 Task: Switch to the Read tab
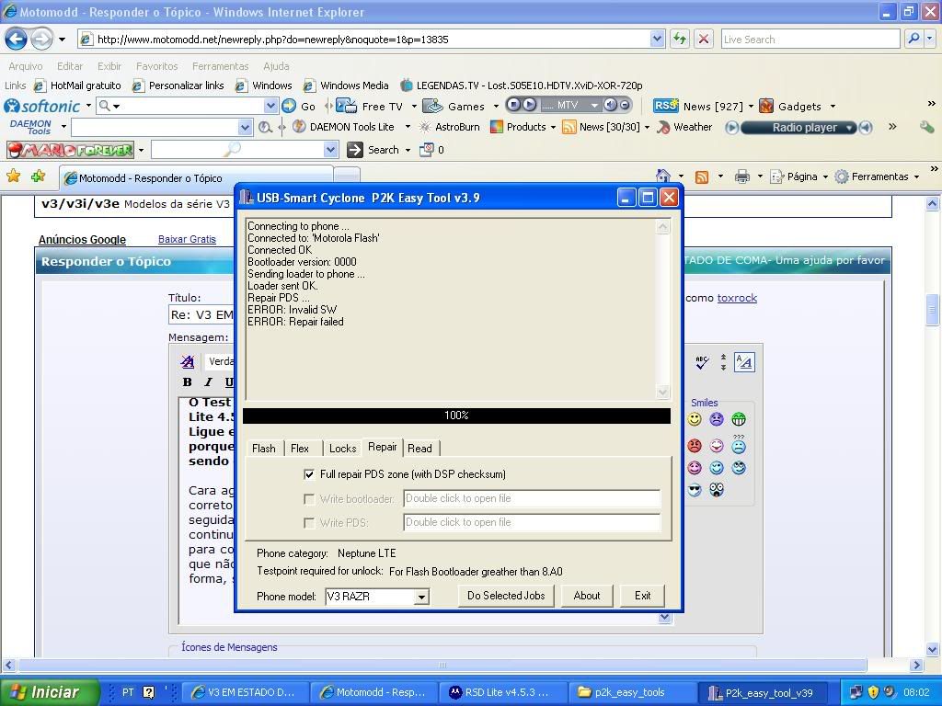419,449
